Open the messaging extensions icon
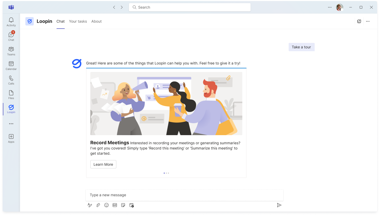 click(x=132, y=205)
